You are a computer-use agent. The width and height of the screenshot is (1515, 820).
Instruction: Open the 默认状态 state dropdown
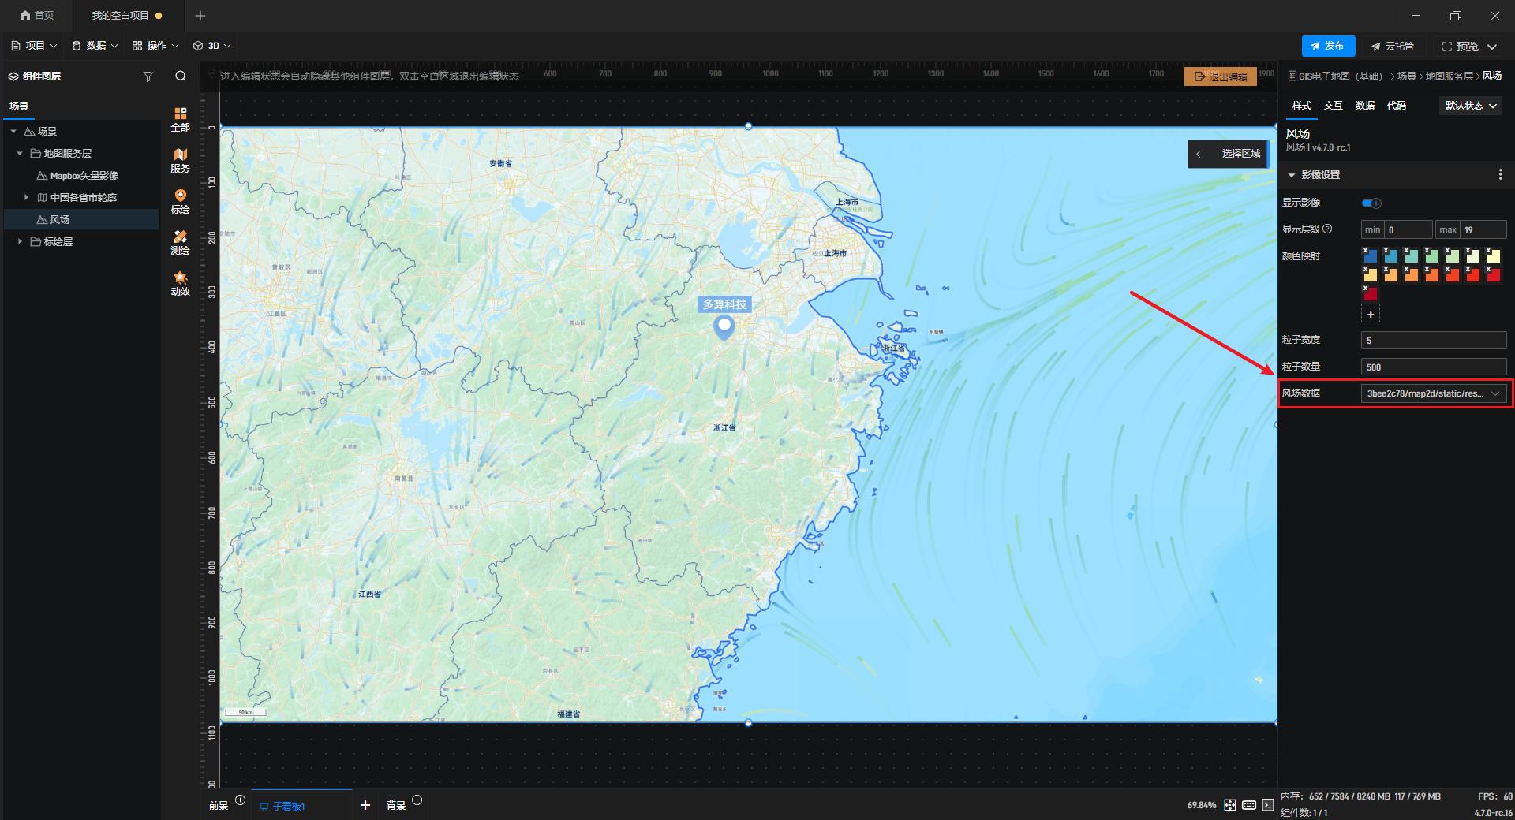(x=1470, y=106)
